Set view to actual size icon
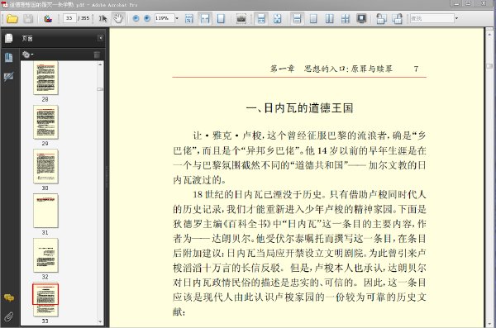 [188, 19]
